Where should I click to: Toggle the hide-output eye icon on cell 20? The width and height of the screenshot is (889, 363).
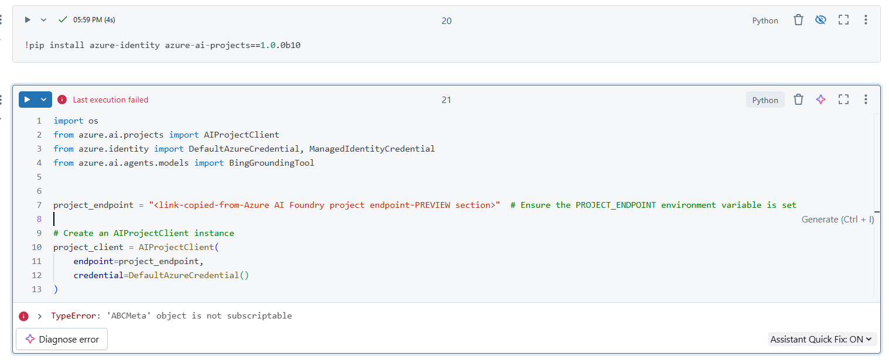tap(820, 20)
